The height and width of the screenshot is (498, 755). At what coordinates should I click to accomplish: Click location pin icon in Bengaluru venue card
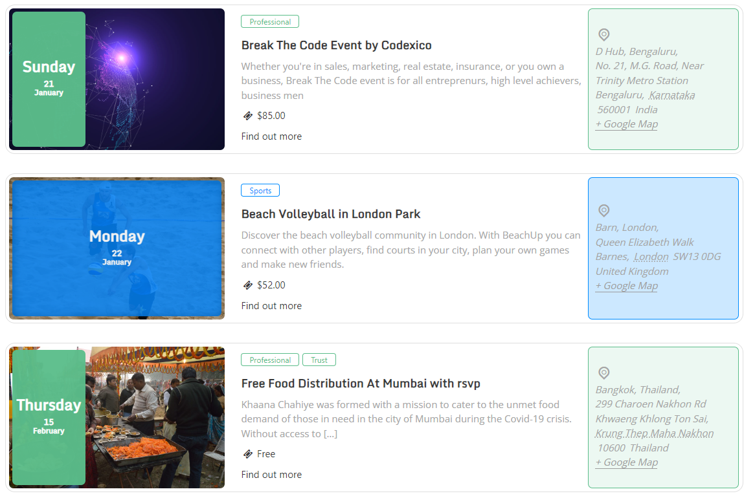click(x=603, y=35)
